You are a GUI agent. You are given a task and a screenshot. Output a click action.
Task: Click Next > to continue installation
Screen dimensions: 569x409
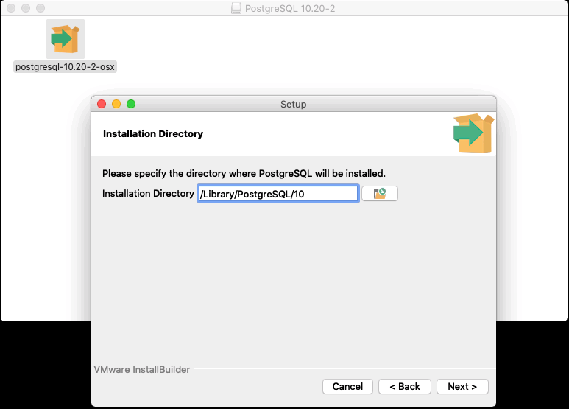pyautogui.click(x=462, y=386)
